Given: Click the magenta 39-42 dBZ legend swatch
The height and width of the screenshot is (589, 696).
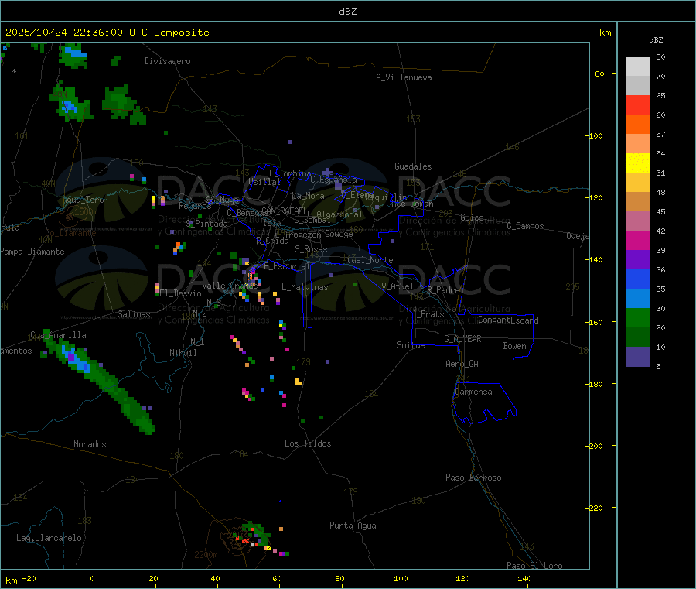Looking at the screenshot, I should 637,240.
